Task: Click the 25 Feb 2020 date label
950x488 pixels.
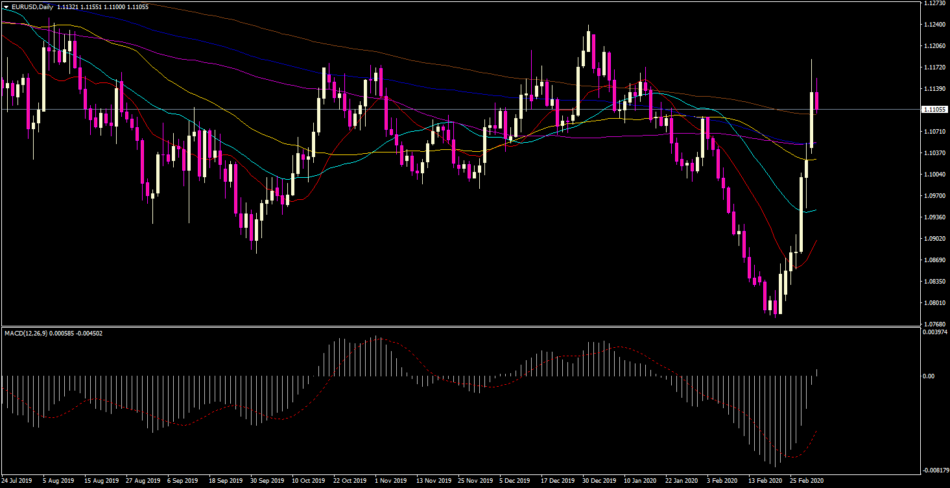Action: 807,482
